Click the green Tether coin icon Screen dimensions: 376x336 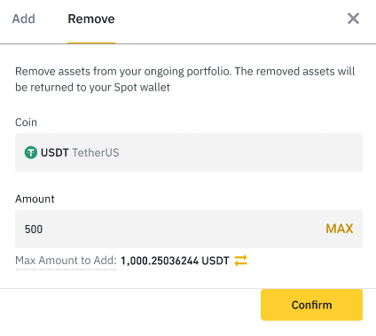31,152
